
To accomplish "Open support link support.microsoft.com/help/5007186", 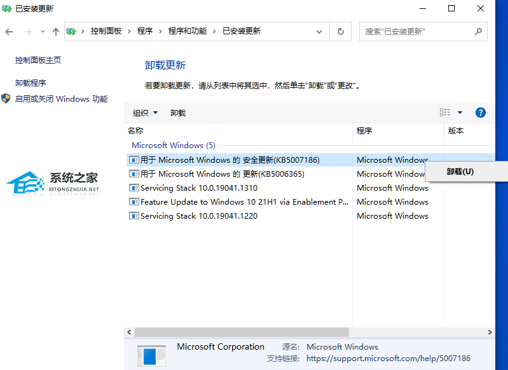I will 388,359.
